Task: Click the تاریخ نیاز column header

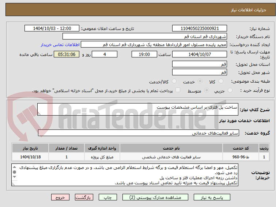Action: pos(30,148)
